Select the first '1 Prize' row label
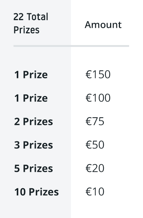This screenshot has height=218, width=143. (x=31, y=75)
